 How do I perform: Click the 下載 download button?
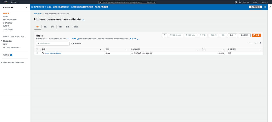(203, 35)
